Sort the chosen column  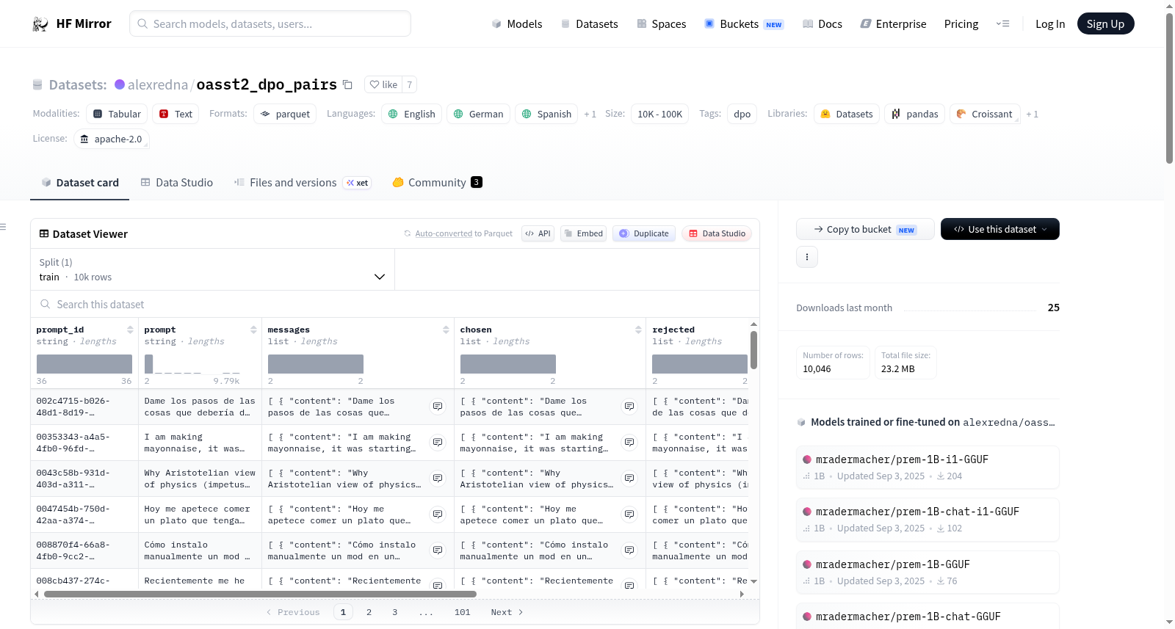click(x=638, y=330)
